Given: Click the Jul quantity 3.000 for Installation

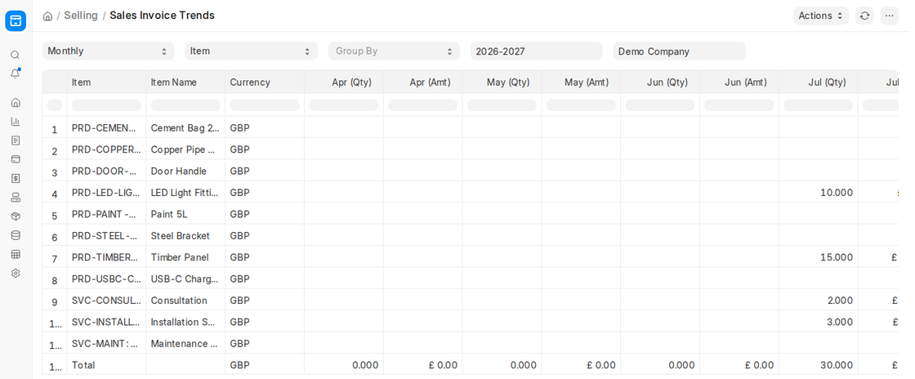Looking at the screenshot, I should (x=818, y=322).
